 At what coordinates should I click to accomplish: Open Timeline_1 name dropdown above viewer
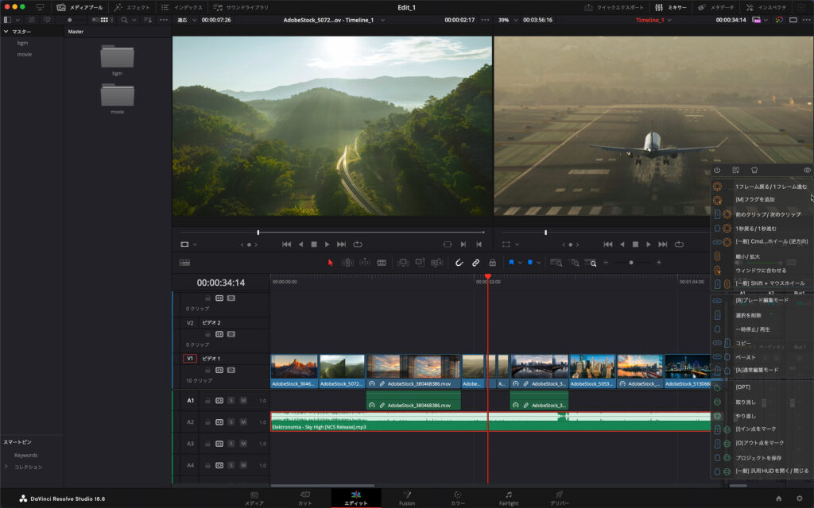(669, 20)
